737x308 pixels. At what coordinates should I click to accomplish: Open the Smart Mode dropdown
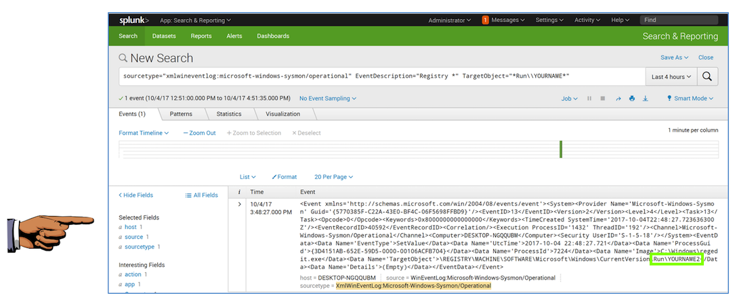[x=690, y=99]
